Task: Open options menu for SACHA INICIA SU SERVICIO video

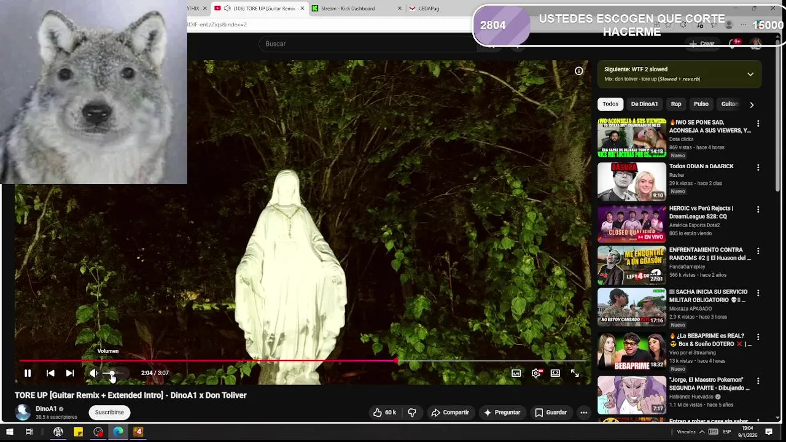Action: coord(758,293)
